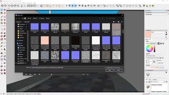Click New folder in dialog

pyautogui.click(x=27, y=22)
